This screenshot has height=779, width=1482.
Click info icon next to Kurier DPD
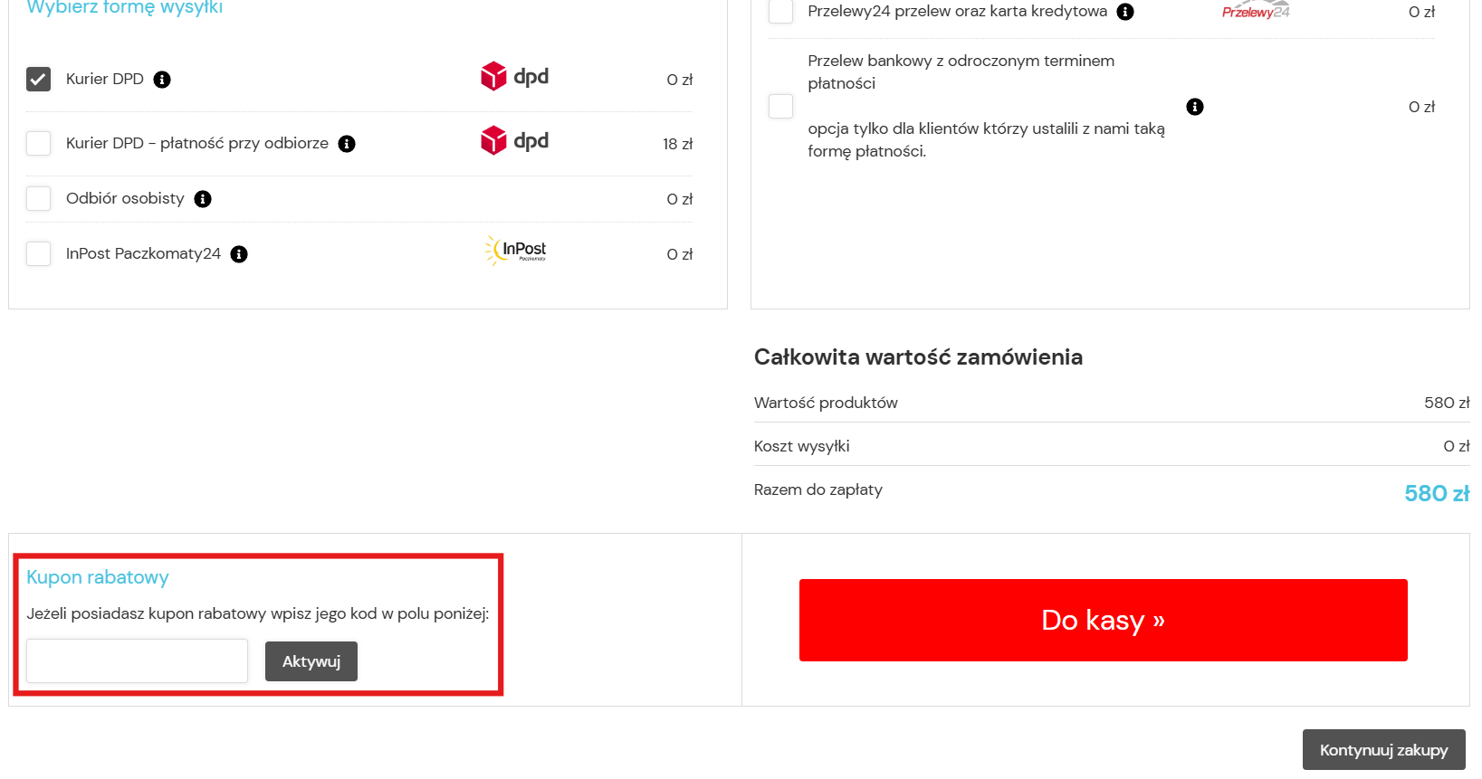tap(162, 80)
